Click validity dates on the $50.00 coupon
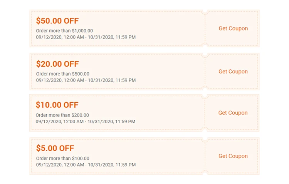This screenshot has height=184, width=289. tap(86, 37)
